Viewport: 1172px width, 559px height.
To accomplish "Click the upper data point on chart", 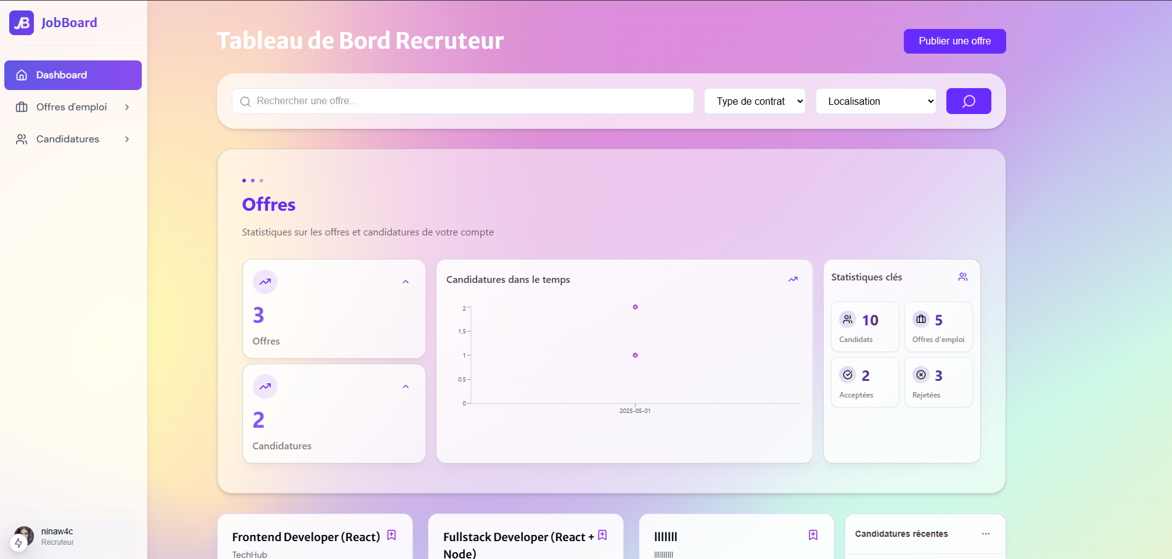I will coord(635,307).
